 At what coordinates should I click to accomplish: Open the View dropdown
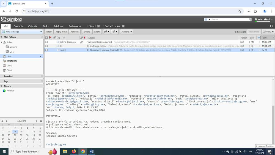[268, 32]
